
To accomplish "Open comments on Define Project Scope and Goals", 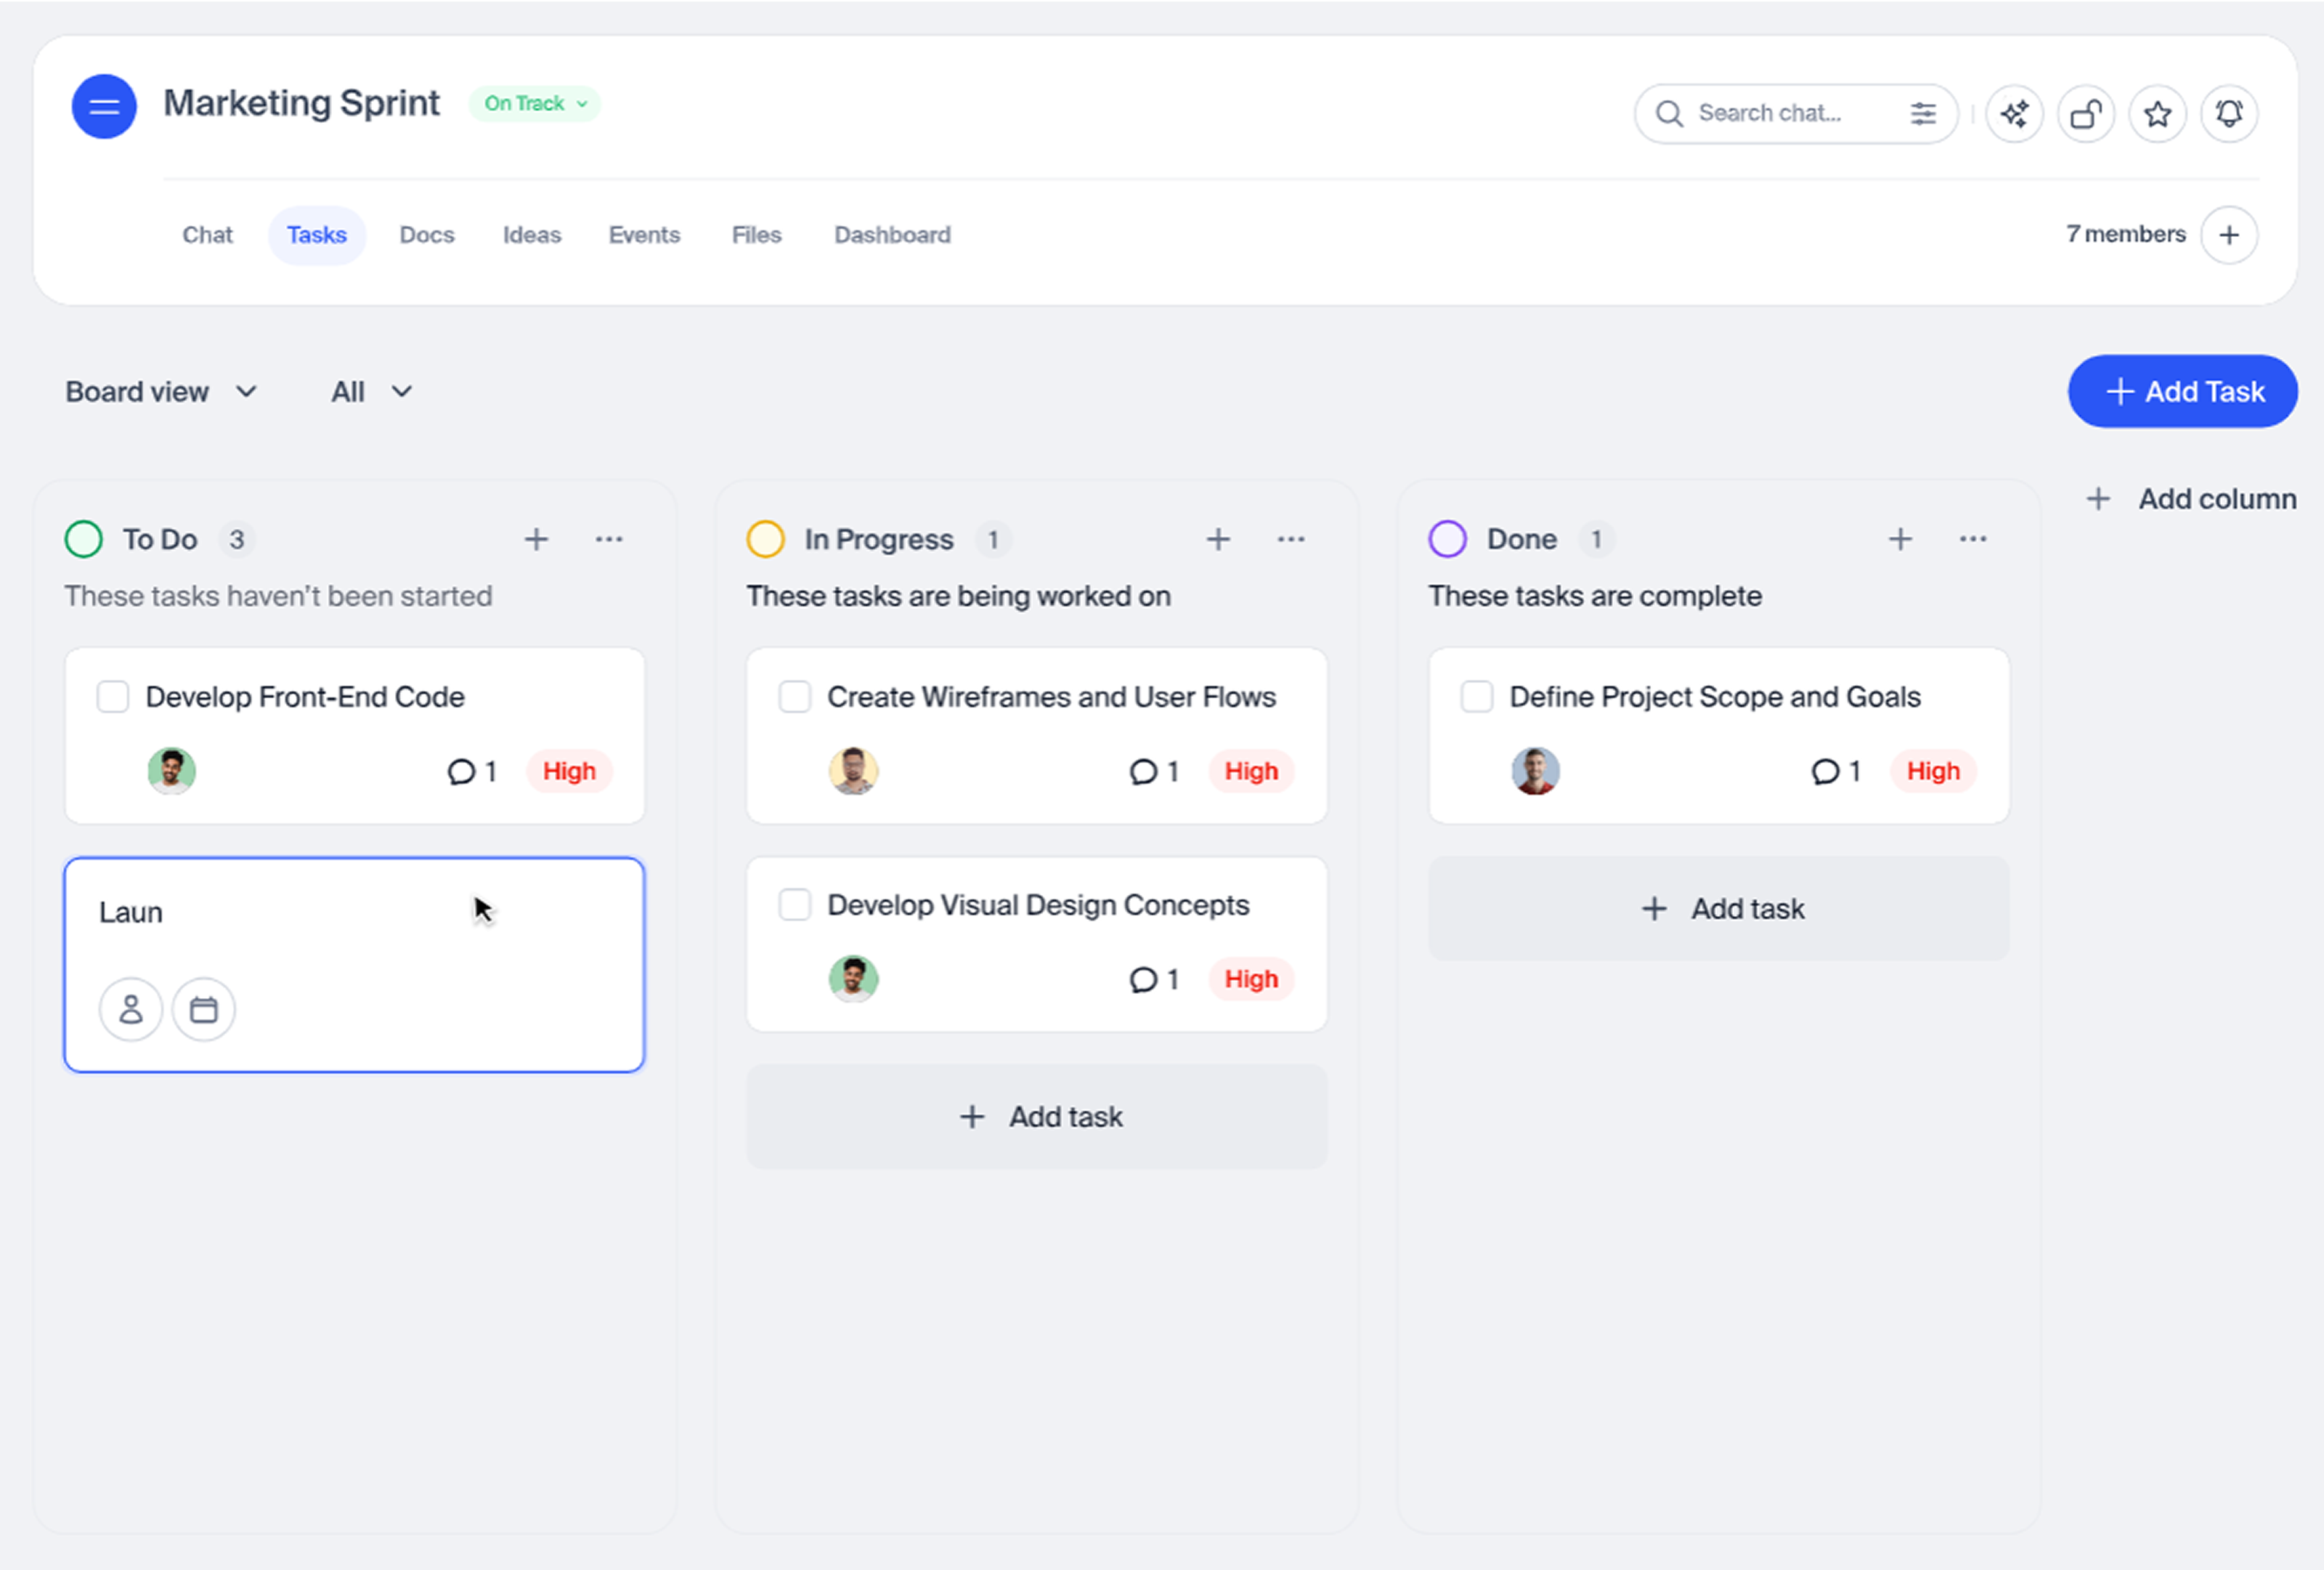I will coord(1836,772).
